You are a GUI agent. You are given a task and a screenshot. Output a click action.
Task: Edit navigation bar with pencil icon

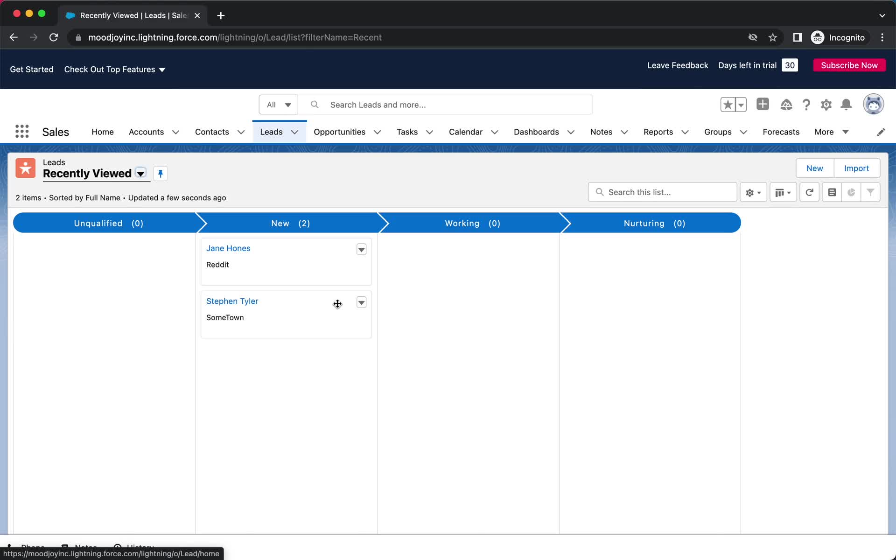click(881, 132)
